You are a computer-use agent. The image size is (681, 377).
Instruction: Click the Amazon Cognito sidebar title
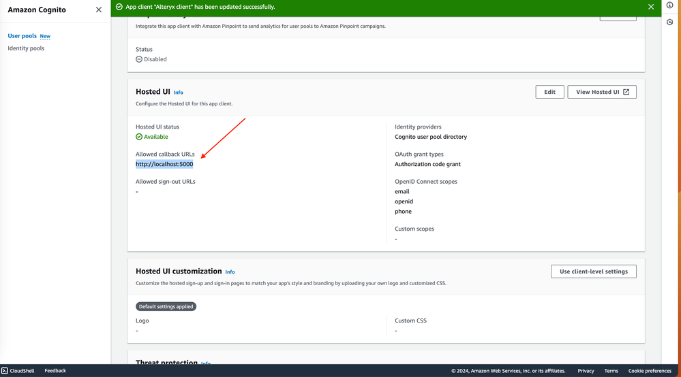tap(37, 10)
